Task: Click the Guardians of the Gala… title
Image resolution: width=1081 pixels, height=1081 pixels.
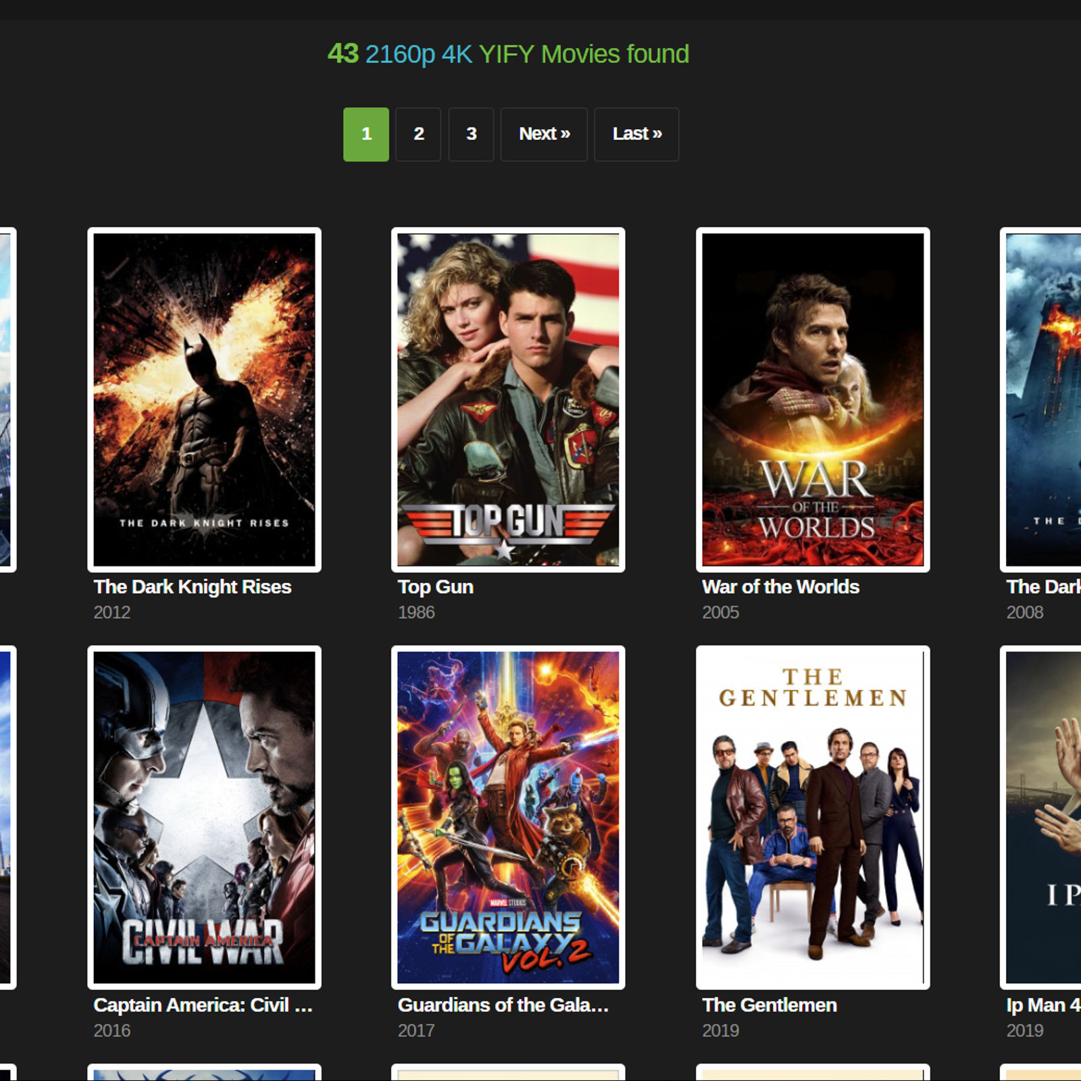Action: tap(503, 1005)
